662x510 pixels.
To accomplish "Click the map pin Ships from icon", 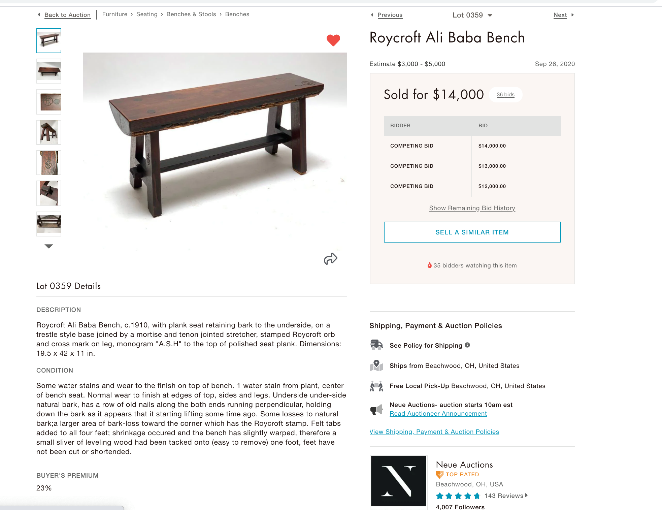I will click(x=376, y=365).
